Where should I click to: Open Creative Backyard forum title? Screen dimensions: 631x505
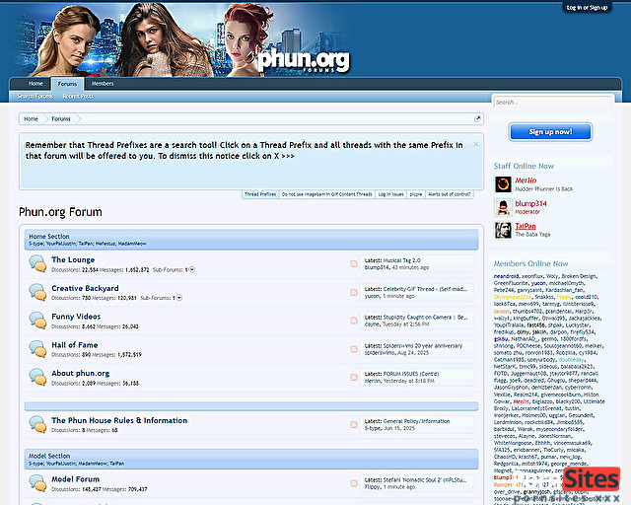pos(85,288)
